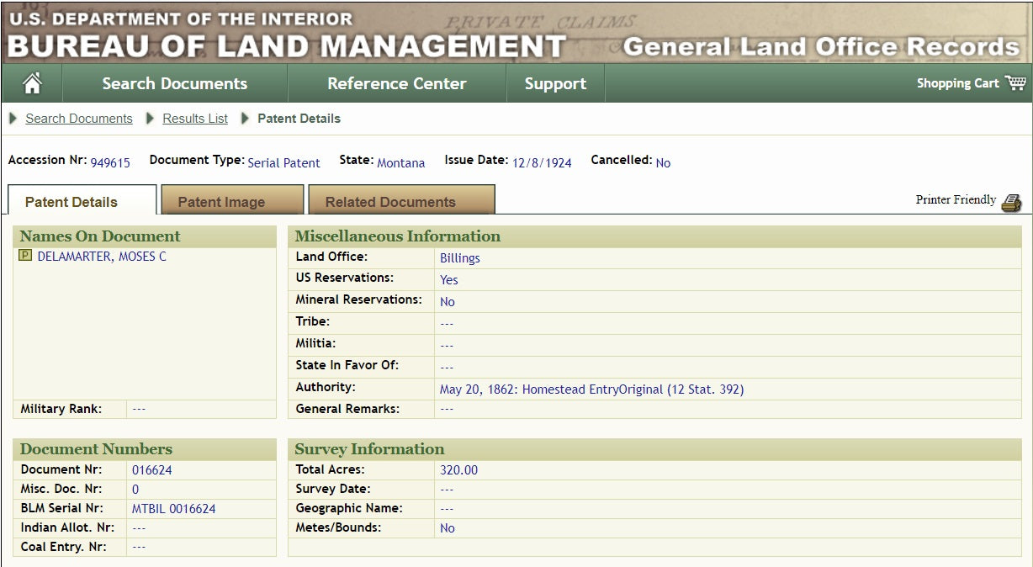
Task: Click the Home icon in navigation bar
Action: pos(32,83)
